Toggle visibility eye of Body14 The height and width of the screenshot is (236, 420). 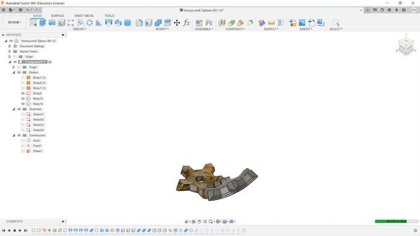pyautogui.click(x=23, y=104)
